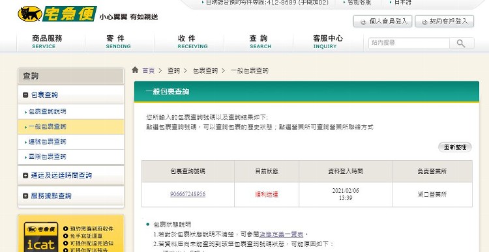Focus the 站內搜尋 search field
The height and width of the screenshot is (252, 489).
tap(409, 43)
